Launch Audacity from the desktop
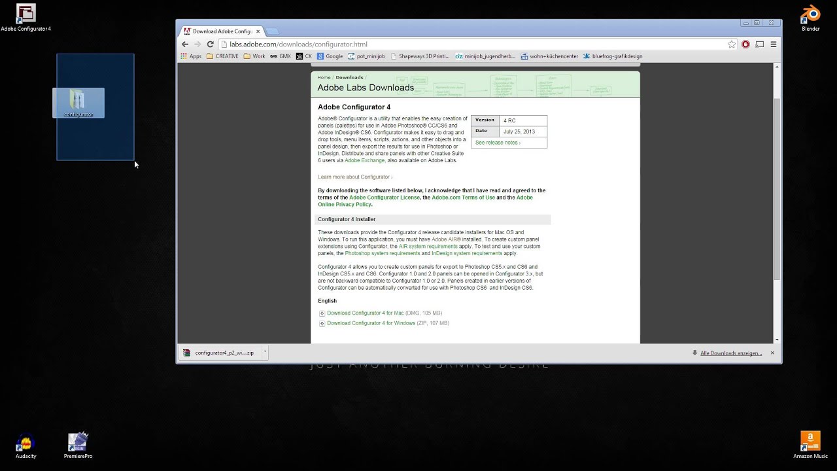This screenshot has width=837, height=471. (26, 445)
